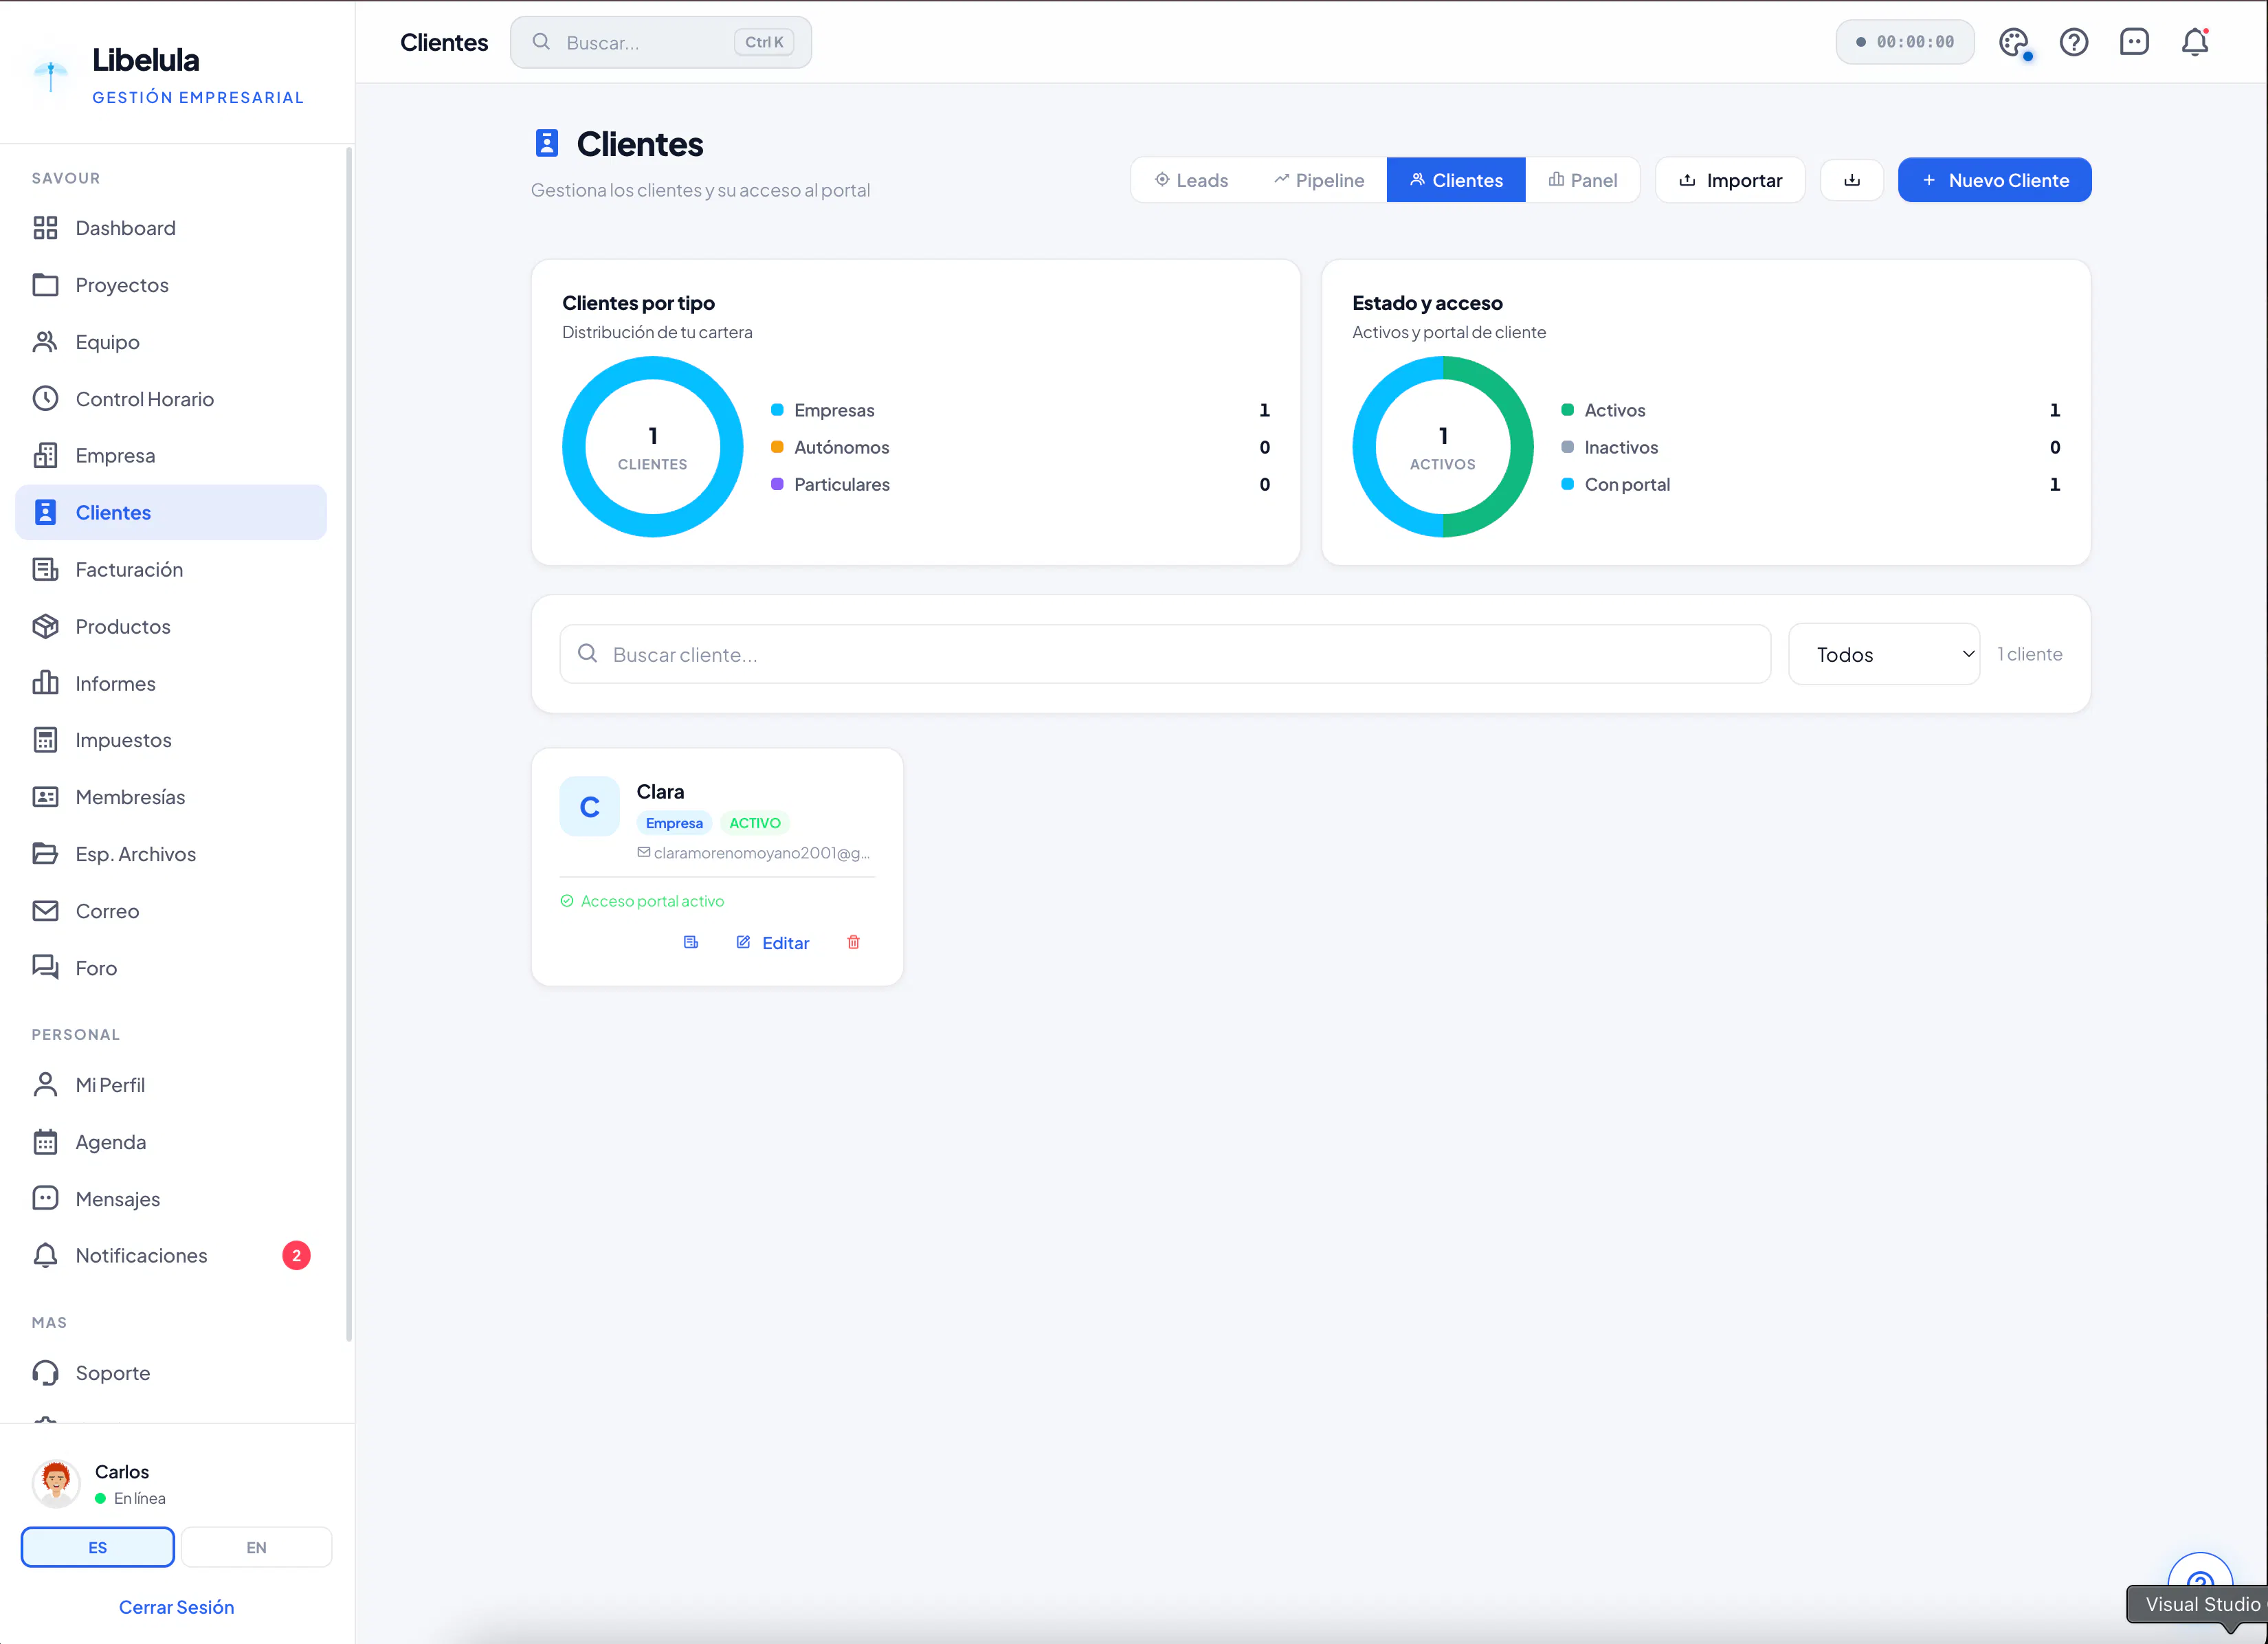Screen dimensions: 2268x1644
Task: Focus the Buscar cliente search field
Action: (1165, 654)
